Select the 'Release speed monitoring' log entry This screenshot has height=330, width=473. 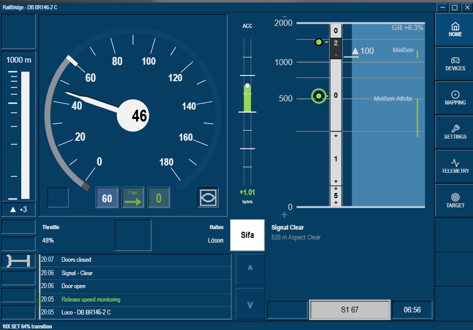tap(135, 299)
